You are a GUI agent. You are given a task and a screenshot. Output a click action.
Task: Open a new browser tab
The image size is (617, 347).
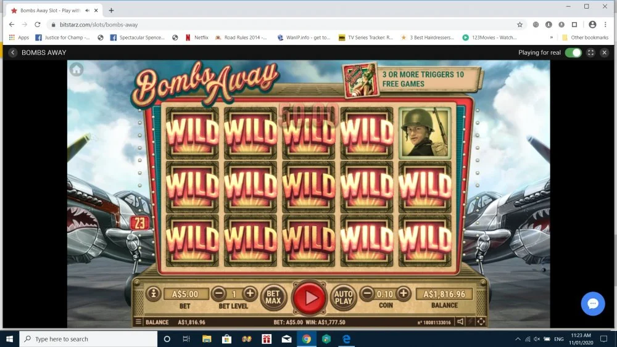click(111, 10)
